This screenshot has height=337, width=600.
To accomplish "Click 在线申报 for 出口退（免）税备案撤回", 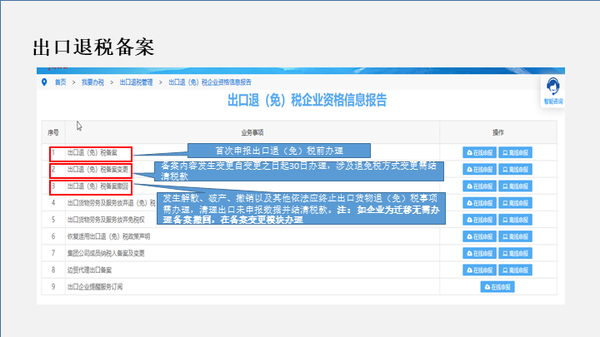I will (x=479, y=186).
